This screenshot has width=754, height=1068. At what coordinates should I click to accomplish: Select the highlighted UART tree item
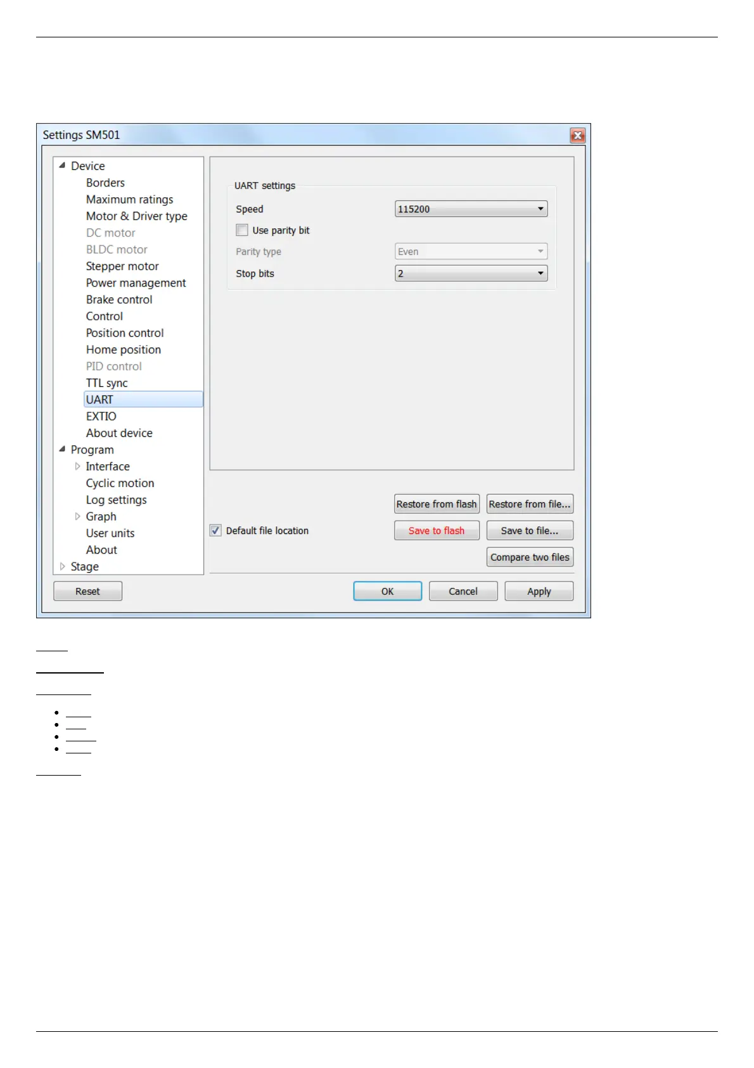point(143,399)
